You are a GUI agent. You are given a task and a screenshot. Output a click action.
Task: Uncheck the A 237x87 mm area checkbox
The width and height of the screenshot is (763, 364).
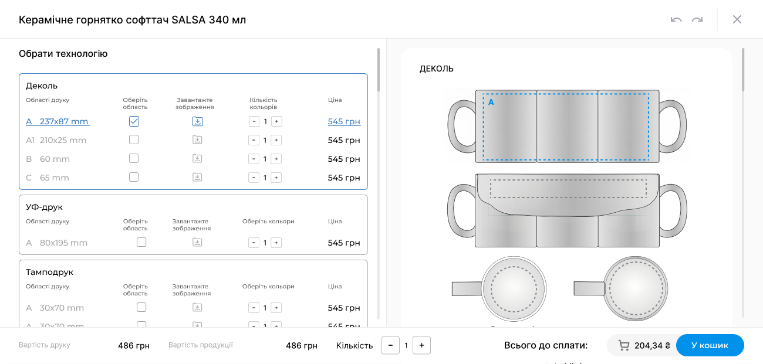coord(134,121)
